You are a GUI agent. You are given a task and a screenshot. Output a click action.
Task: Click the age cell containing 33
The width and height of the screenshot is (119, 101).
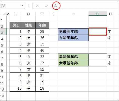(42, 57)
